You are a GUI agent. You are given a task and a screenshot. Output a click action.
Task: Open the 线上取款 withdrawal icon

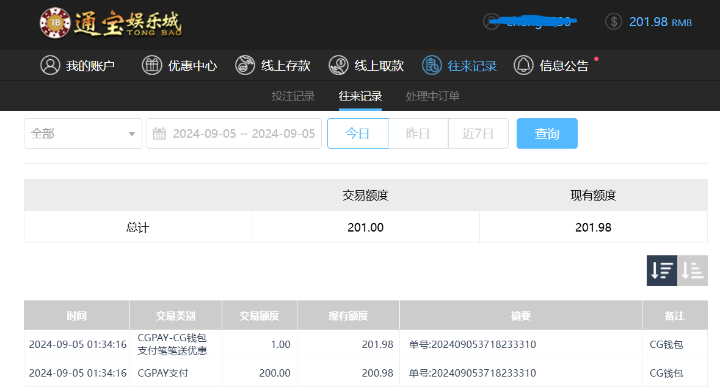(338, 65)
